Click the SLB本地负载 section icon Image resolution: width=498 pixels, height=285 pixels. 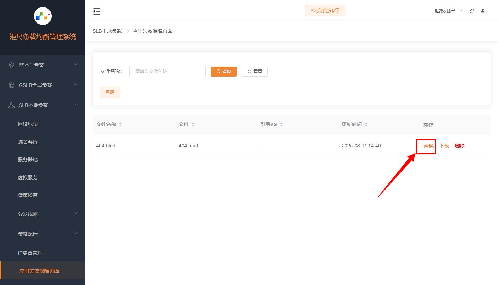11,105
